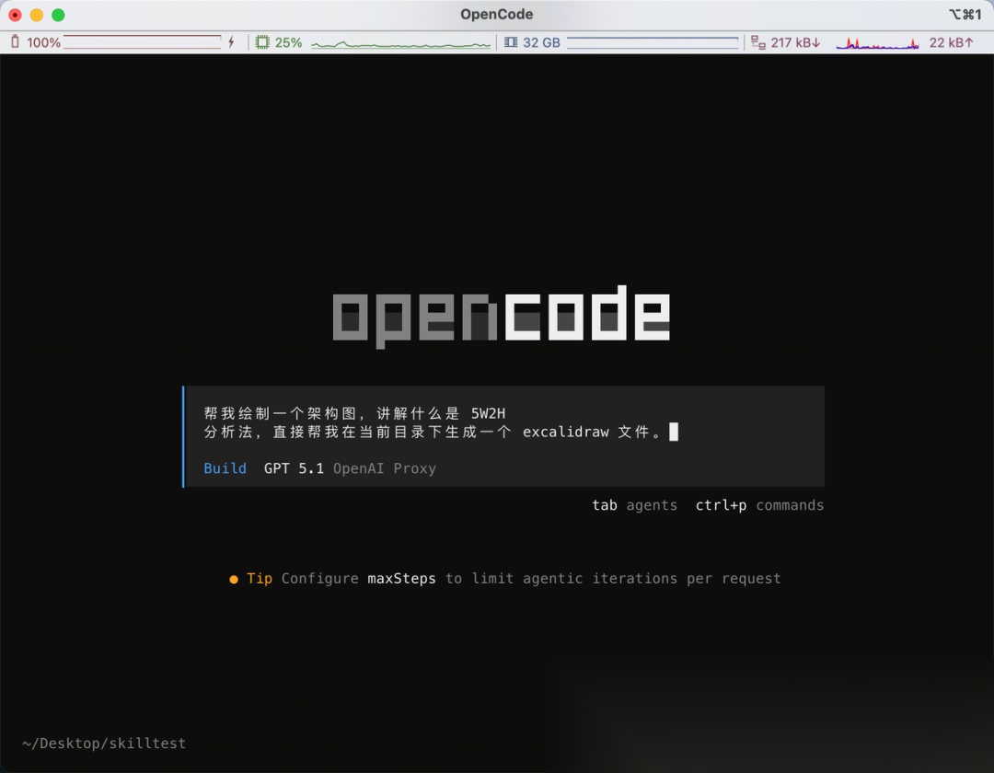The width and height of the screenshot is (994, 773).
Task: Click the CPU usage graph
Action: (400, 44)
